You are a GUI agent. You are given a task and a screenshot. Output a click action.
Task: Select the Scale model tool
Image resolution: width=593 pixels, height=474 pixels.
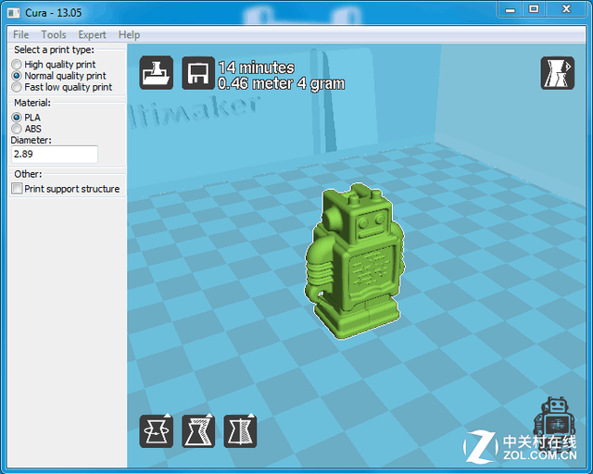[x=198, y=430]
